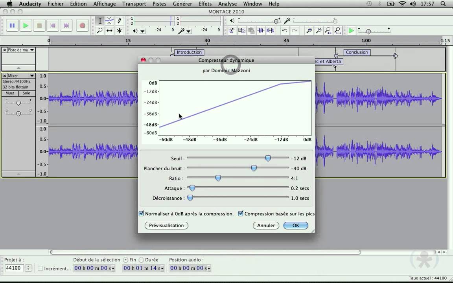Screen dimensions: 453x283
Task: Adjust the output volume slider
Action: click(276, 21)
